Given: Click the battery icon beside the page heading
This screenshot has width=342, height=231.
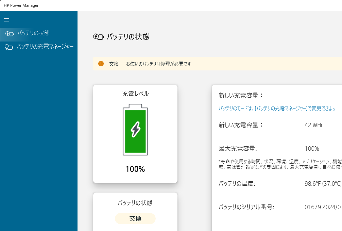Looking at the screenshot, I should (x=98, y=37).
